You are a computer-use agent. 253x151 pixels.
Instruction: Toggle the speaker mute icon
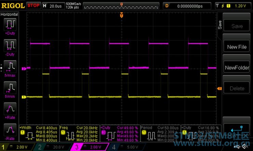tap(245, 146)
